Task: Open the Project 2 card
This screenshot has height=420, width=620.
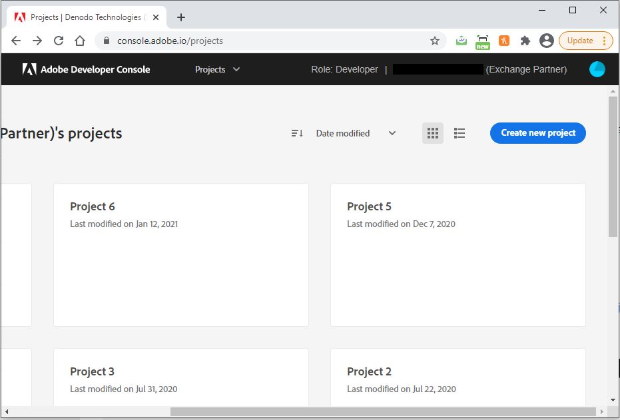Action: tap(458, 377)
